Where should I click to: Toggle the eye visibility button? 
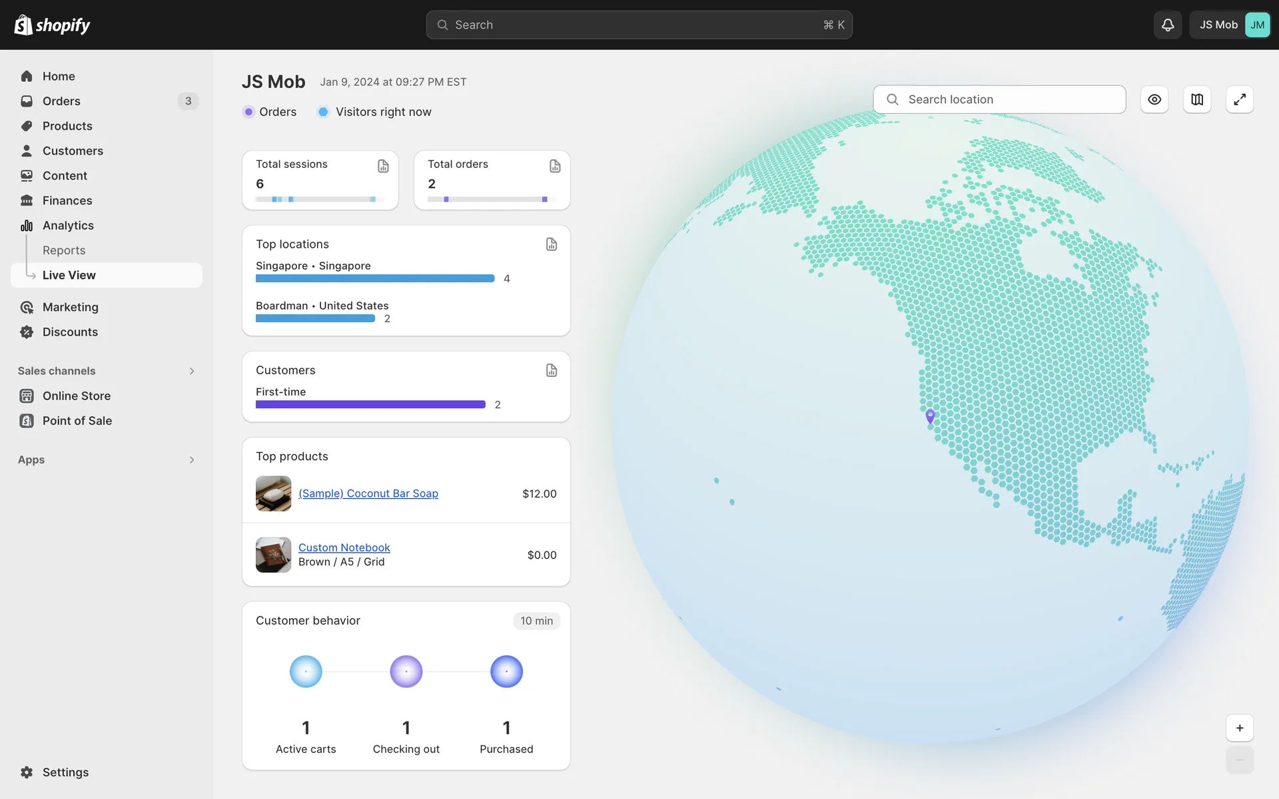(x=1154, y=99)
